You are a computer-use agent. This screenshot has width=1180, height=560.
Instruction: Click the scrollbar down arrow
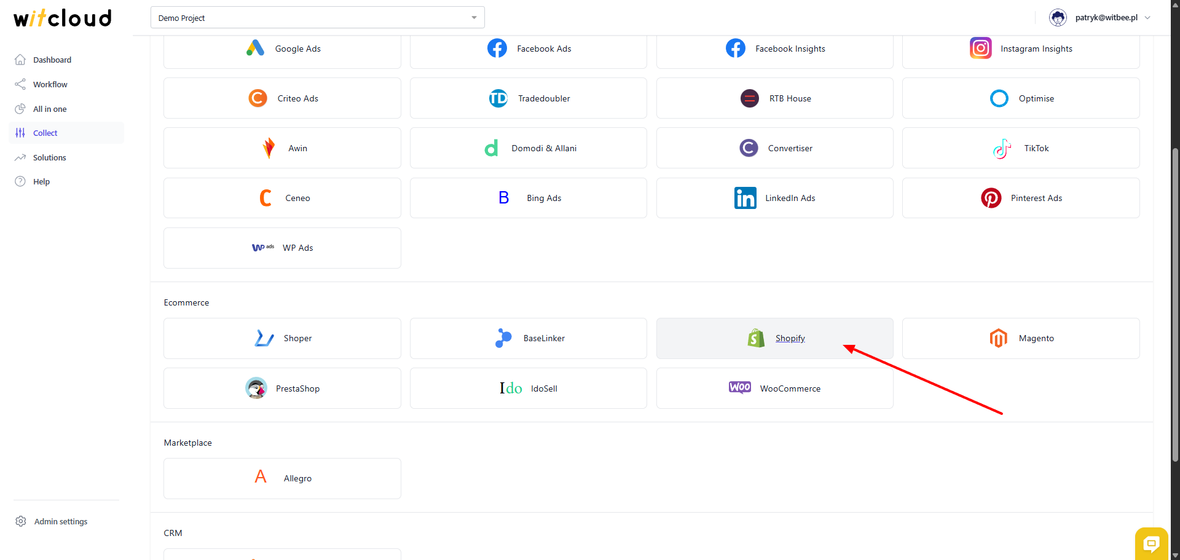(1175, 555)
